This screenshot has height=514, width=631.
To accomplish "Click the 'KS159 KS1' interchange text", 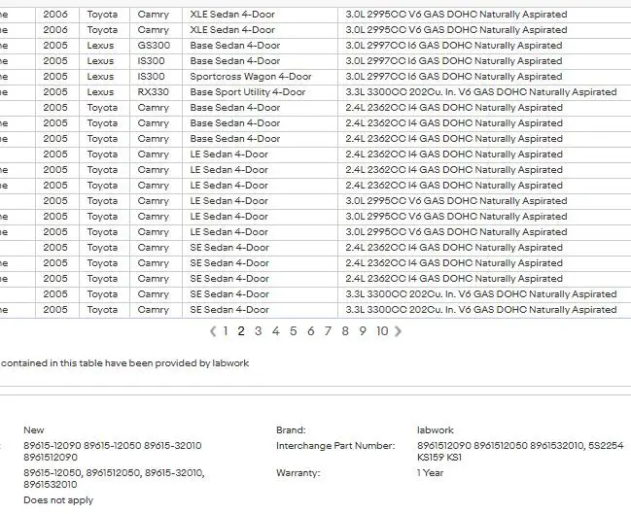I will click(439, 458).
